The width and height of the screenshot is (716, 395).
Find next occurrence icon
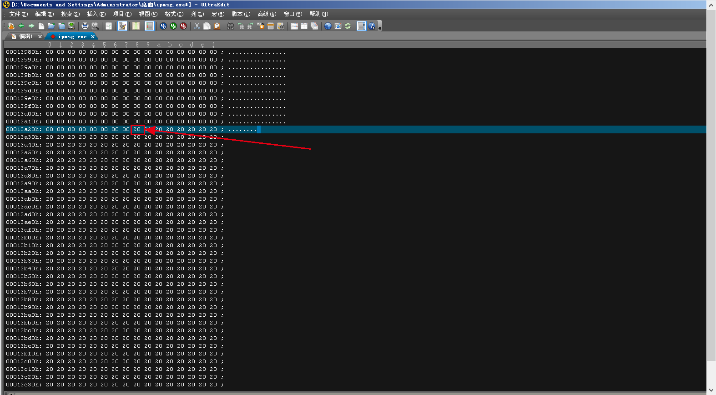(x=251, y=26)
